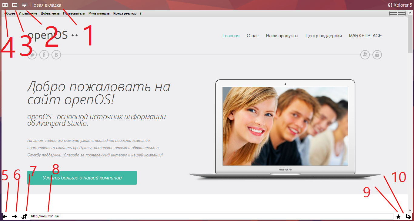Open the Управление menu
This screenshot has width=414, height=221.
pyautogui.click(x=28, y=14)
